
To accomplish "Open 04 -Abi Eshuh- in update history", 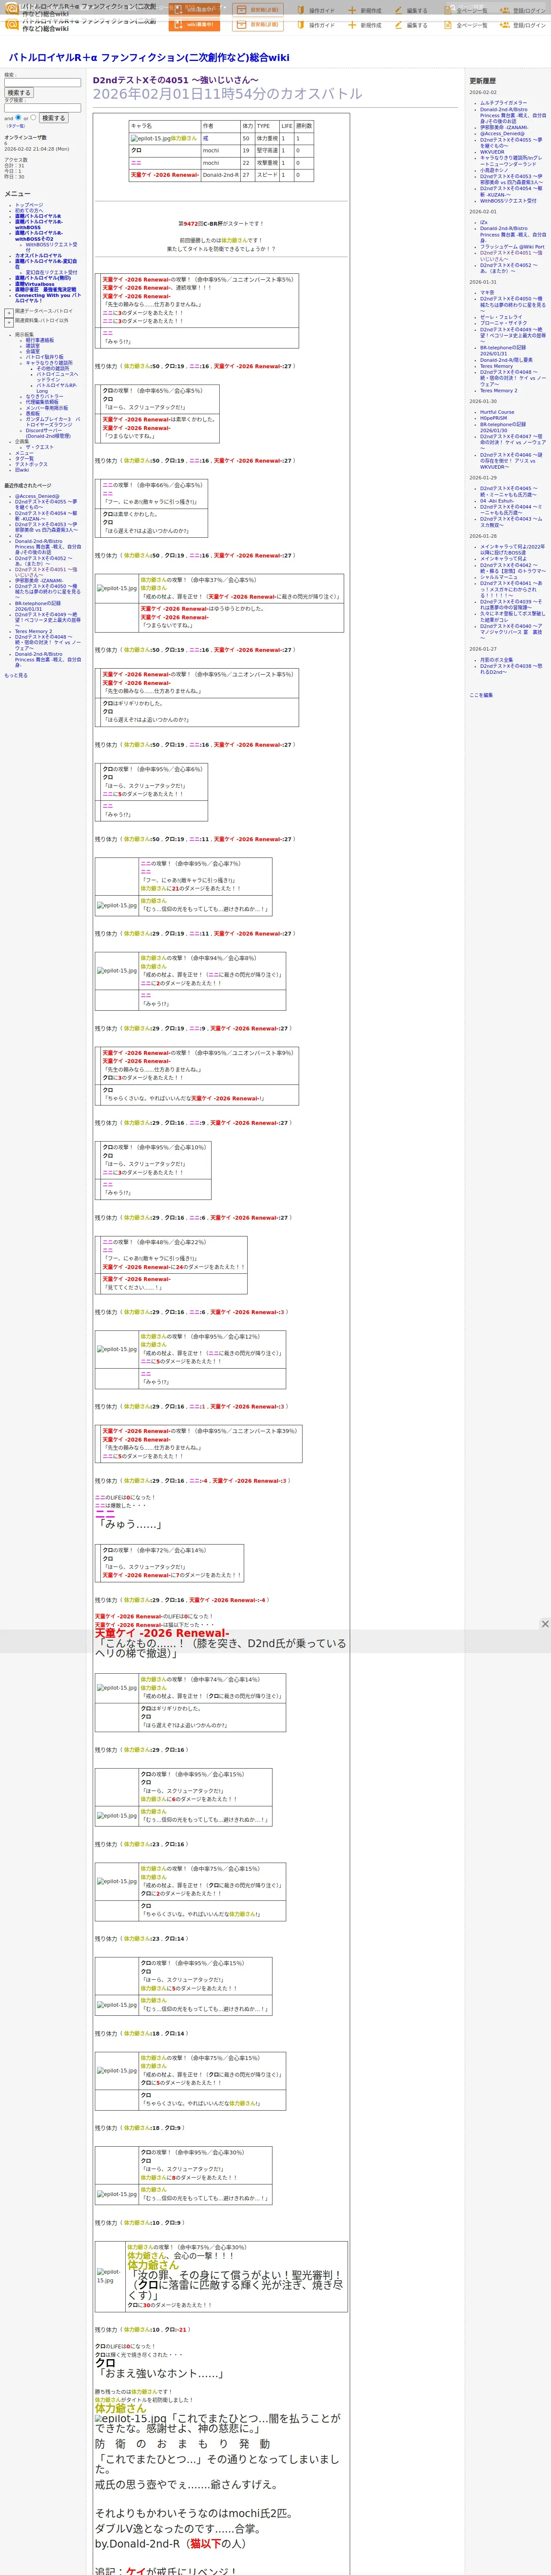I will [x=497, y=501].
